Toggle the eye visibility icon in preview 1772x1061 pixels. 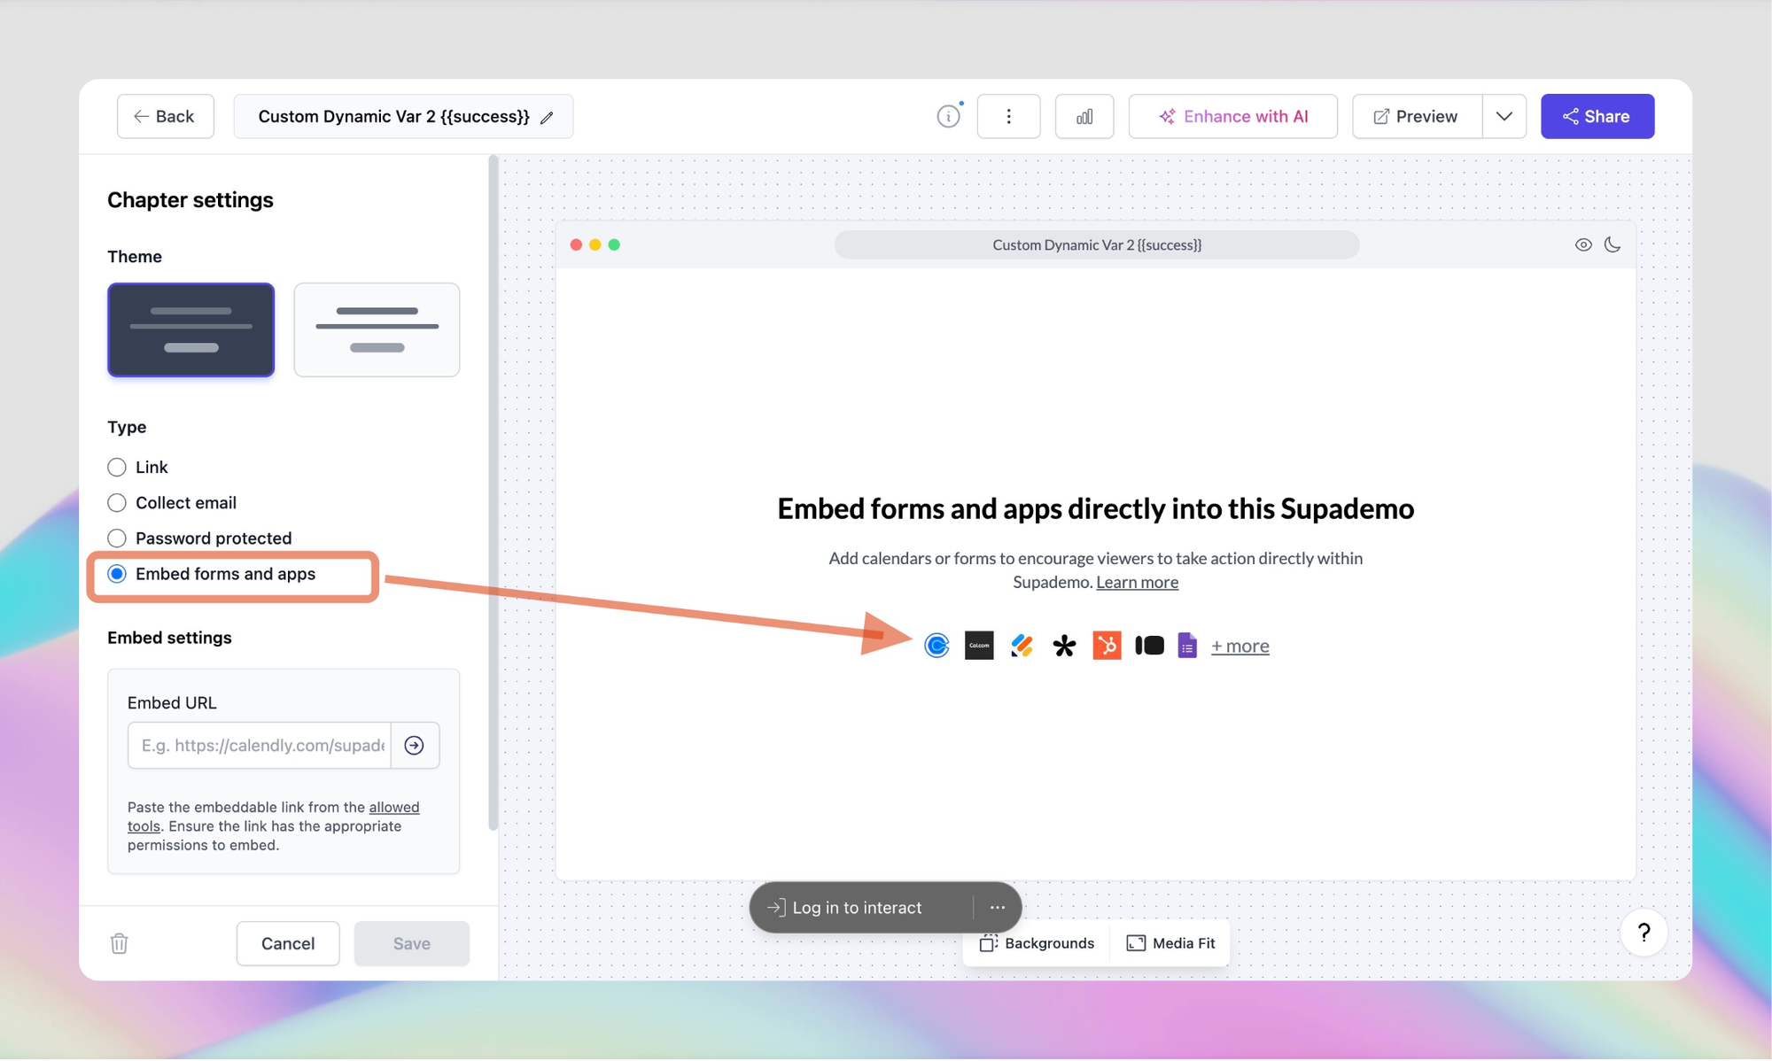pos(1583,244)
